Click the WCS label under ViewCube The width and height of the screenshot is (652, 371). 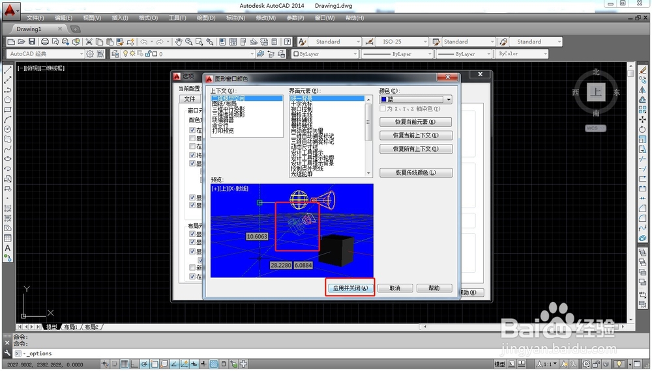click(595, 128)
